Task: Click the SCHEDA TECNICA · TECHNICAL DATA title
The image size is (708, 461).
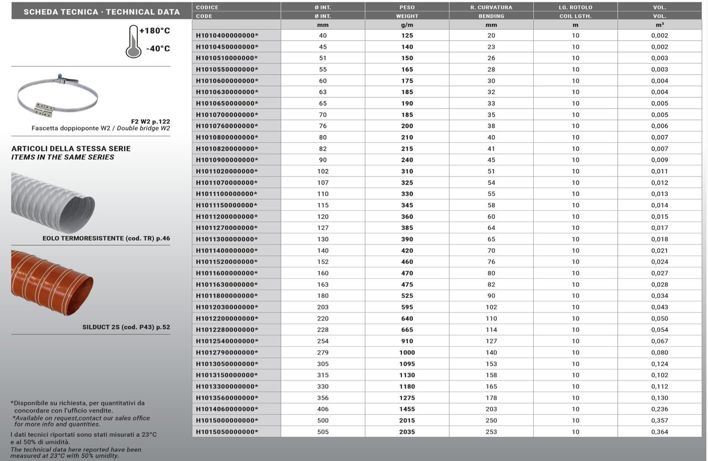Action: pyautogui.click(x=101, y=12)
